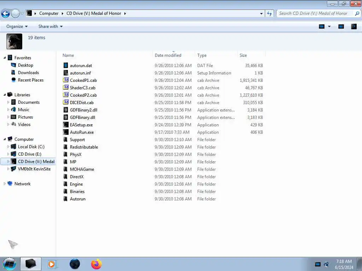Image resolution: width=362 pixels, height=271 pixels.
Task: Select the GDFBinary.dll file icon
Action: tap(66, 117)
